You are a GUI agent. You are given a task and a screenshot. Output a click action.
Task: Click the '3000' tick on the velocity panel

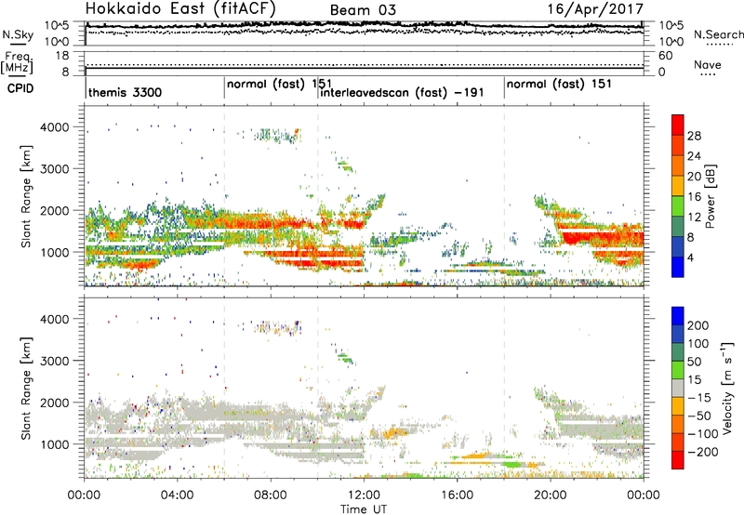[x=55, y=361]
